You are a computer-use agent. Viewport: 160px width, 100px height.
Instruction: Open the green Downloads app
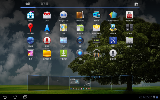(x=63, y=53)
